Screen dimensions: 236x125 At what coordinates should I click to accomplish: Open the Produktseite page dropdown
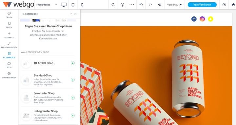pyautogui.click(x=47, y=5)
